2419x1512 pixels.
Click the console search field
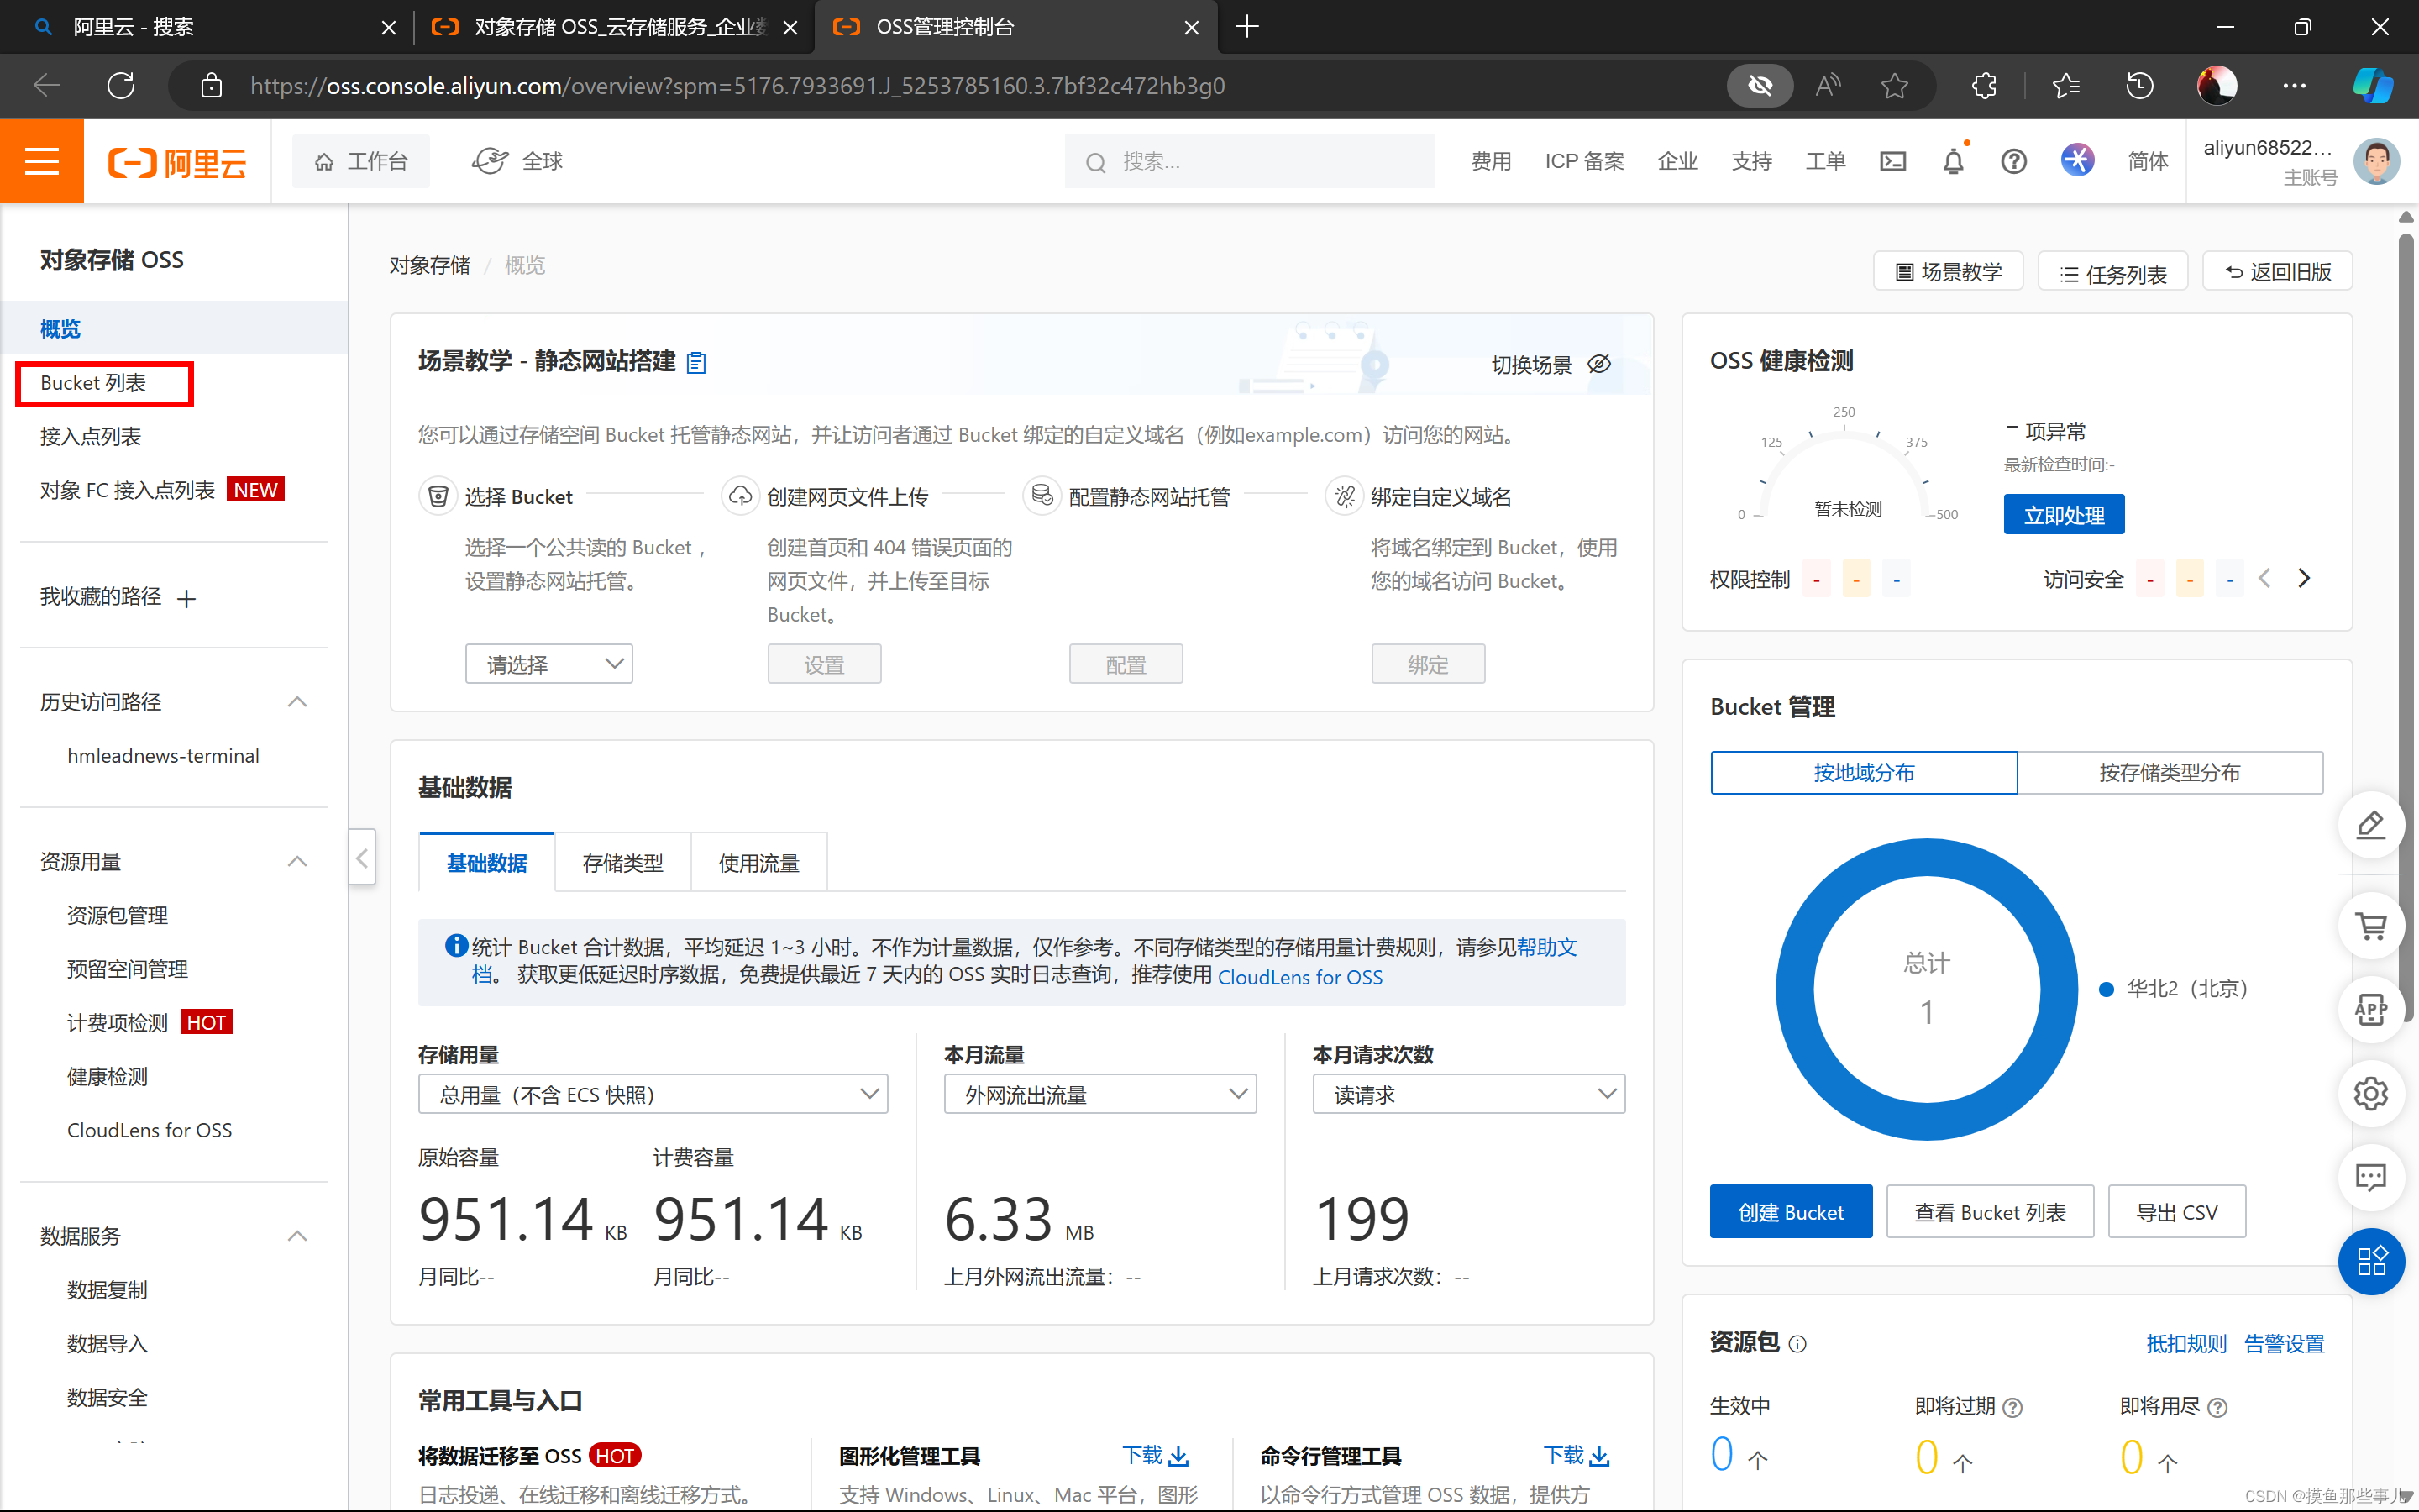coord(1250,161)
